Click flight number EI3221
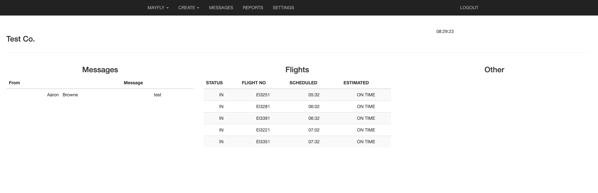The height and width of the screenshot is (193, 598). point(263,130)
